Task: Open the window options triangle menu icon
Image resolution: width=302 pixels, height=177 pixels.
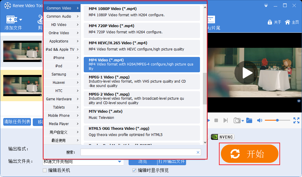Action: (x=266, y=6)
